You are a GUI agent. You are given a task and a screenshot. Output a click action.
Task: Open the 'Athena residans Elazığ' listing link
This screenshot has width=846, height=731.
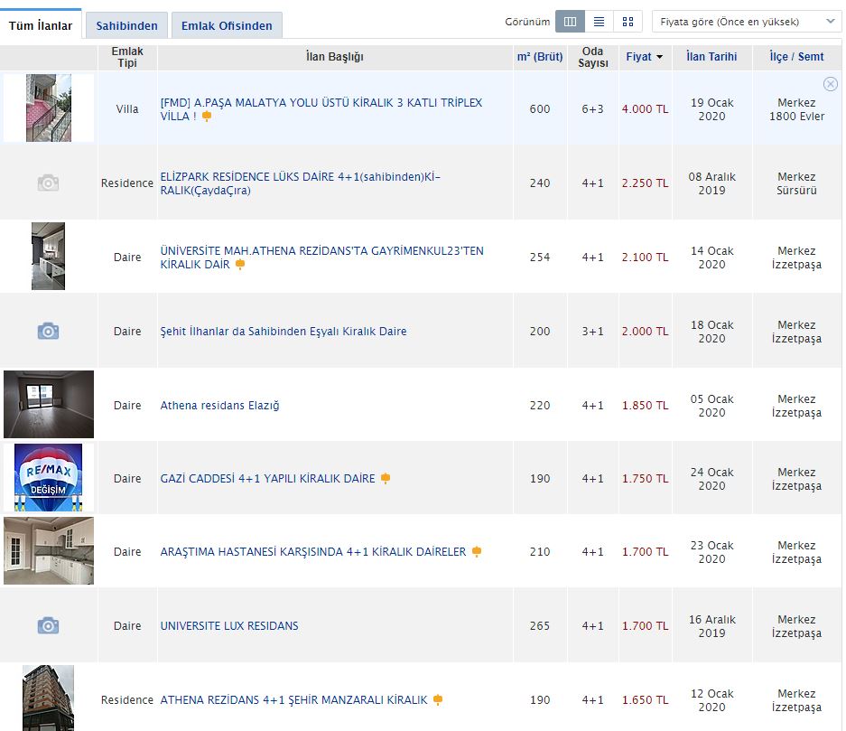tap(219, 406)
